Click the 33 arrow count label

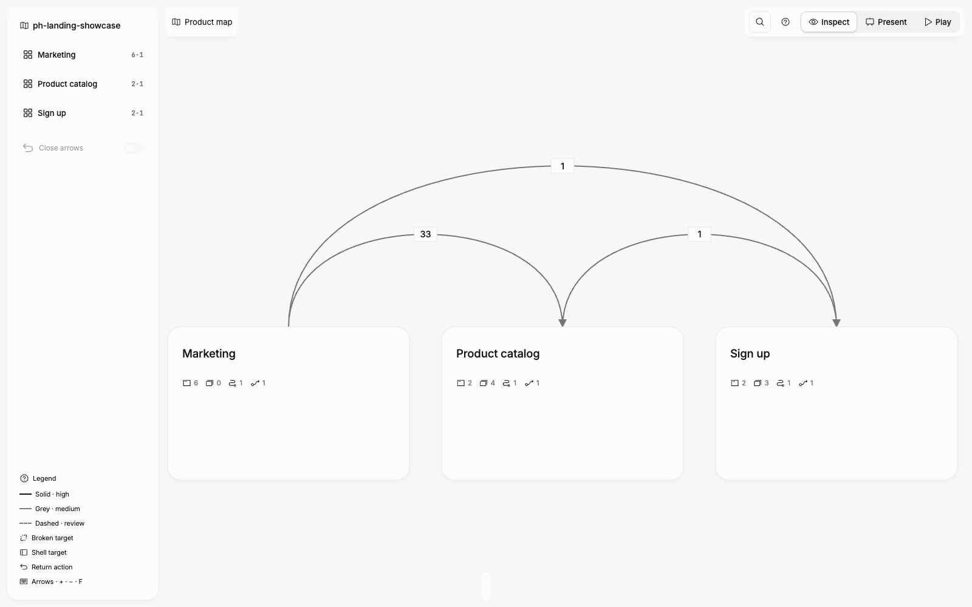[x=425, y=234]
